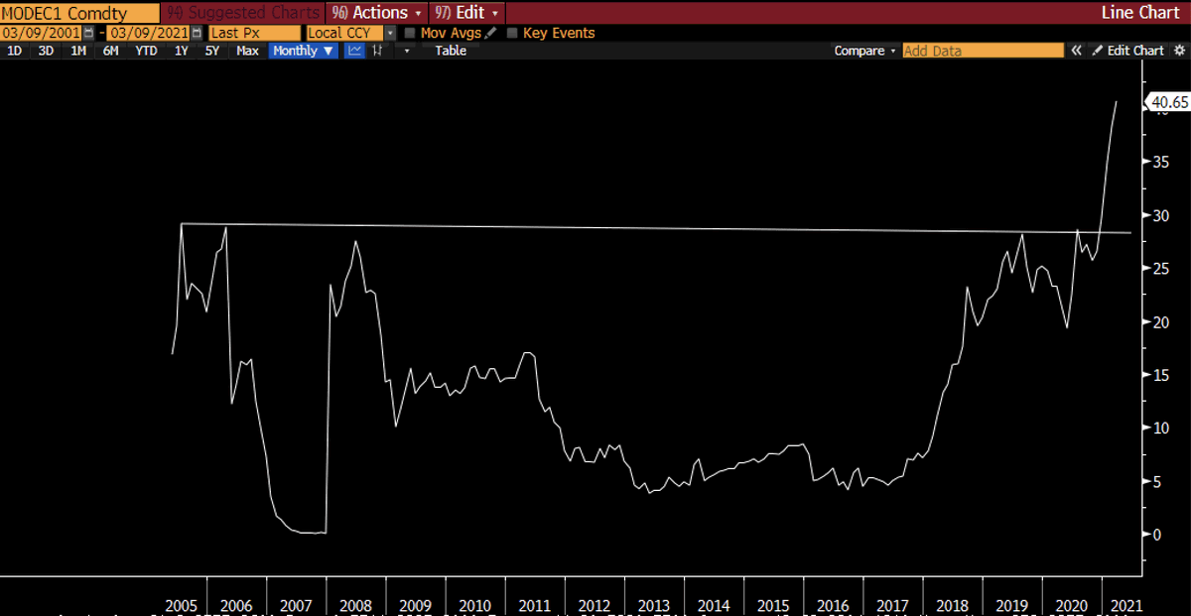The image size is (1191, 616).
Task: Click the start date field 03/09/2001
Action: 42,33
